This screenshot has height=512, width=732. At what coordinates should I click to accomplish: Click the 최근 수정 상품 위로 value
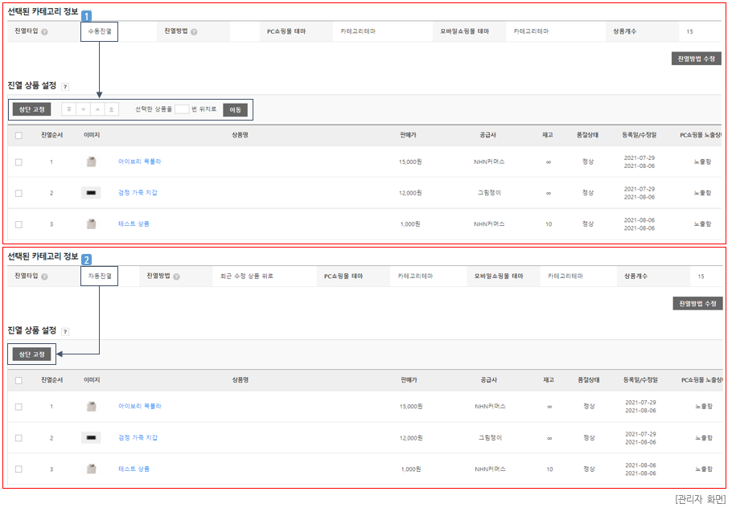point(246,276)
